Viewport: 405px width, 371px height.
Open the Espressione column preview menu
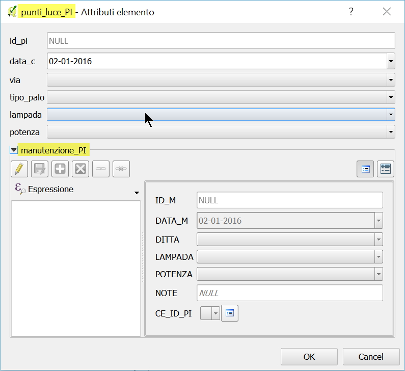pyautogui.click(x=136, y=193)
